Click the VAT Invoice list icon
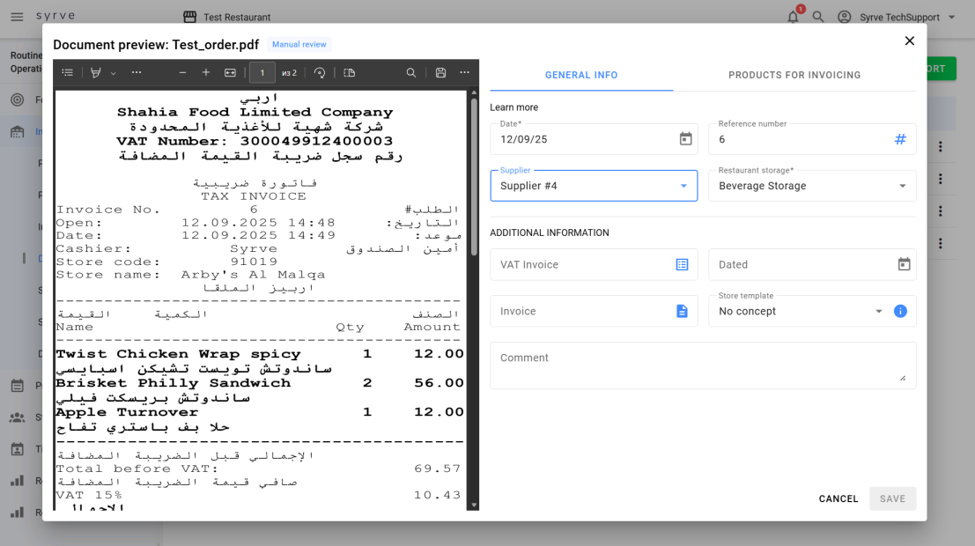The width and height of the screenshot is (975, 546). (682, 265)
